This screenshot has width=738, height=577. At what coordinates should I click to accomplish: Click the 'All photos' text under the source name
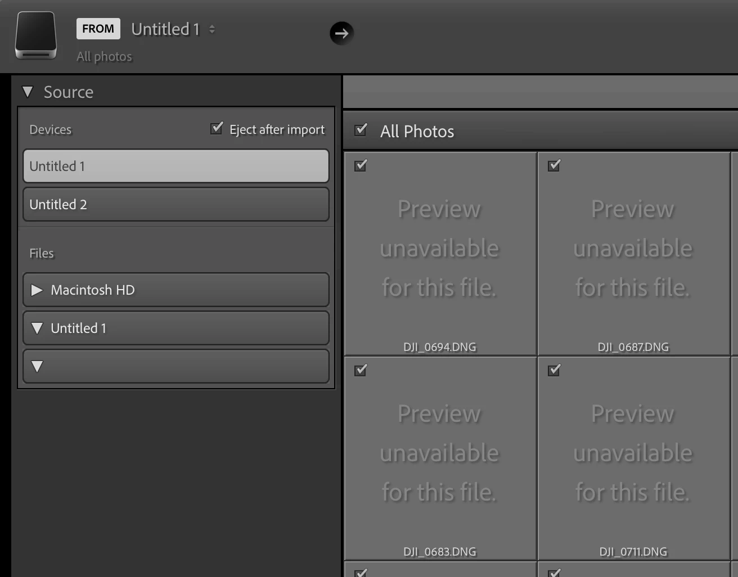point(104,57)
